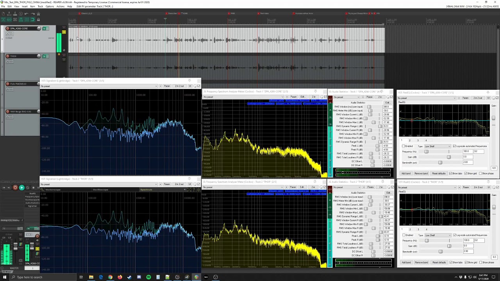Click Param button in Track 1 Signalizer
The image size is (500, 281).
tap(167, 86)
